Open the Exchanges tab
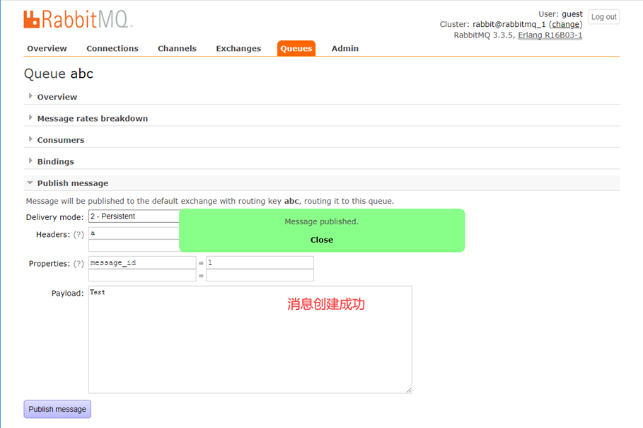643x428 pixels. (238, 48)
